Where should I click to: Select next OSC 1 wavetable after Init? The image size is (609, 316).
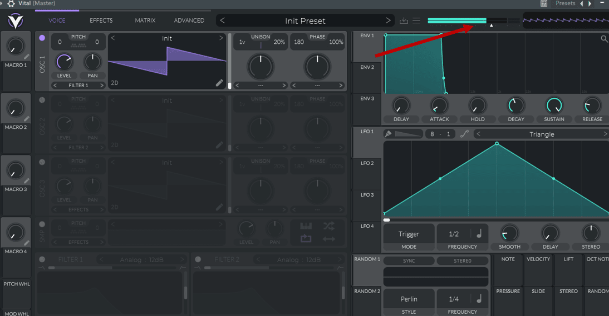[x=221, y=38]
